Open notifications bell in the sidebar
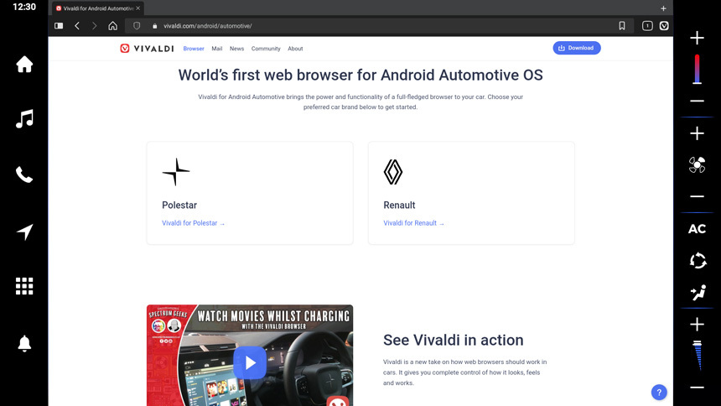 [24, 343]
